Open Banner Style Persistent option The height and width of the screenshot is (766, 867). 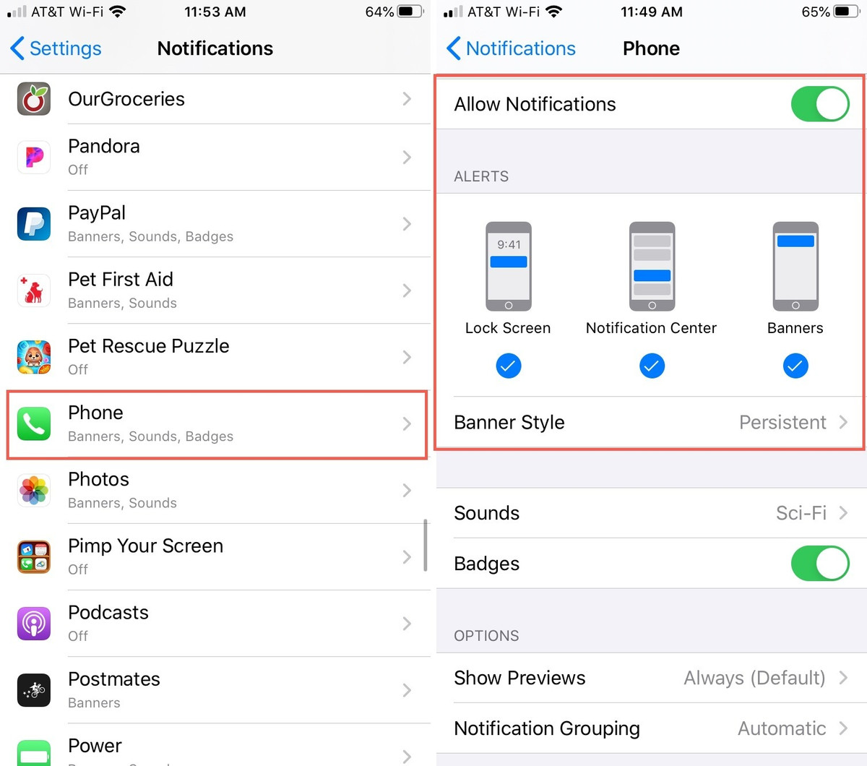[650, 423]
